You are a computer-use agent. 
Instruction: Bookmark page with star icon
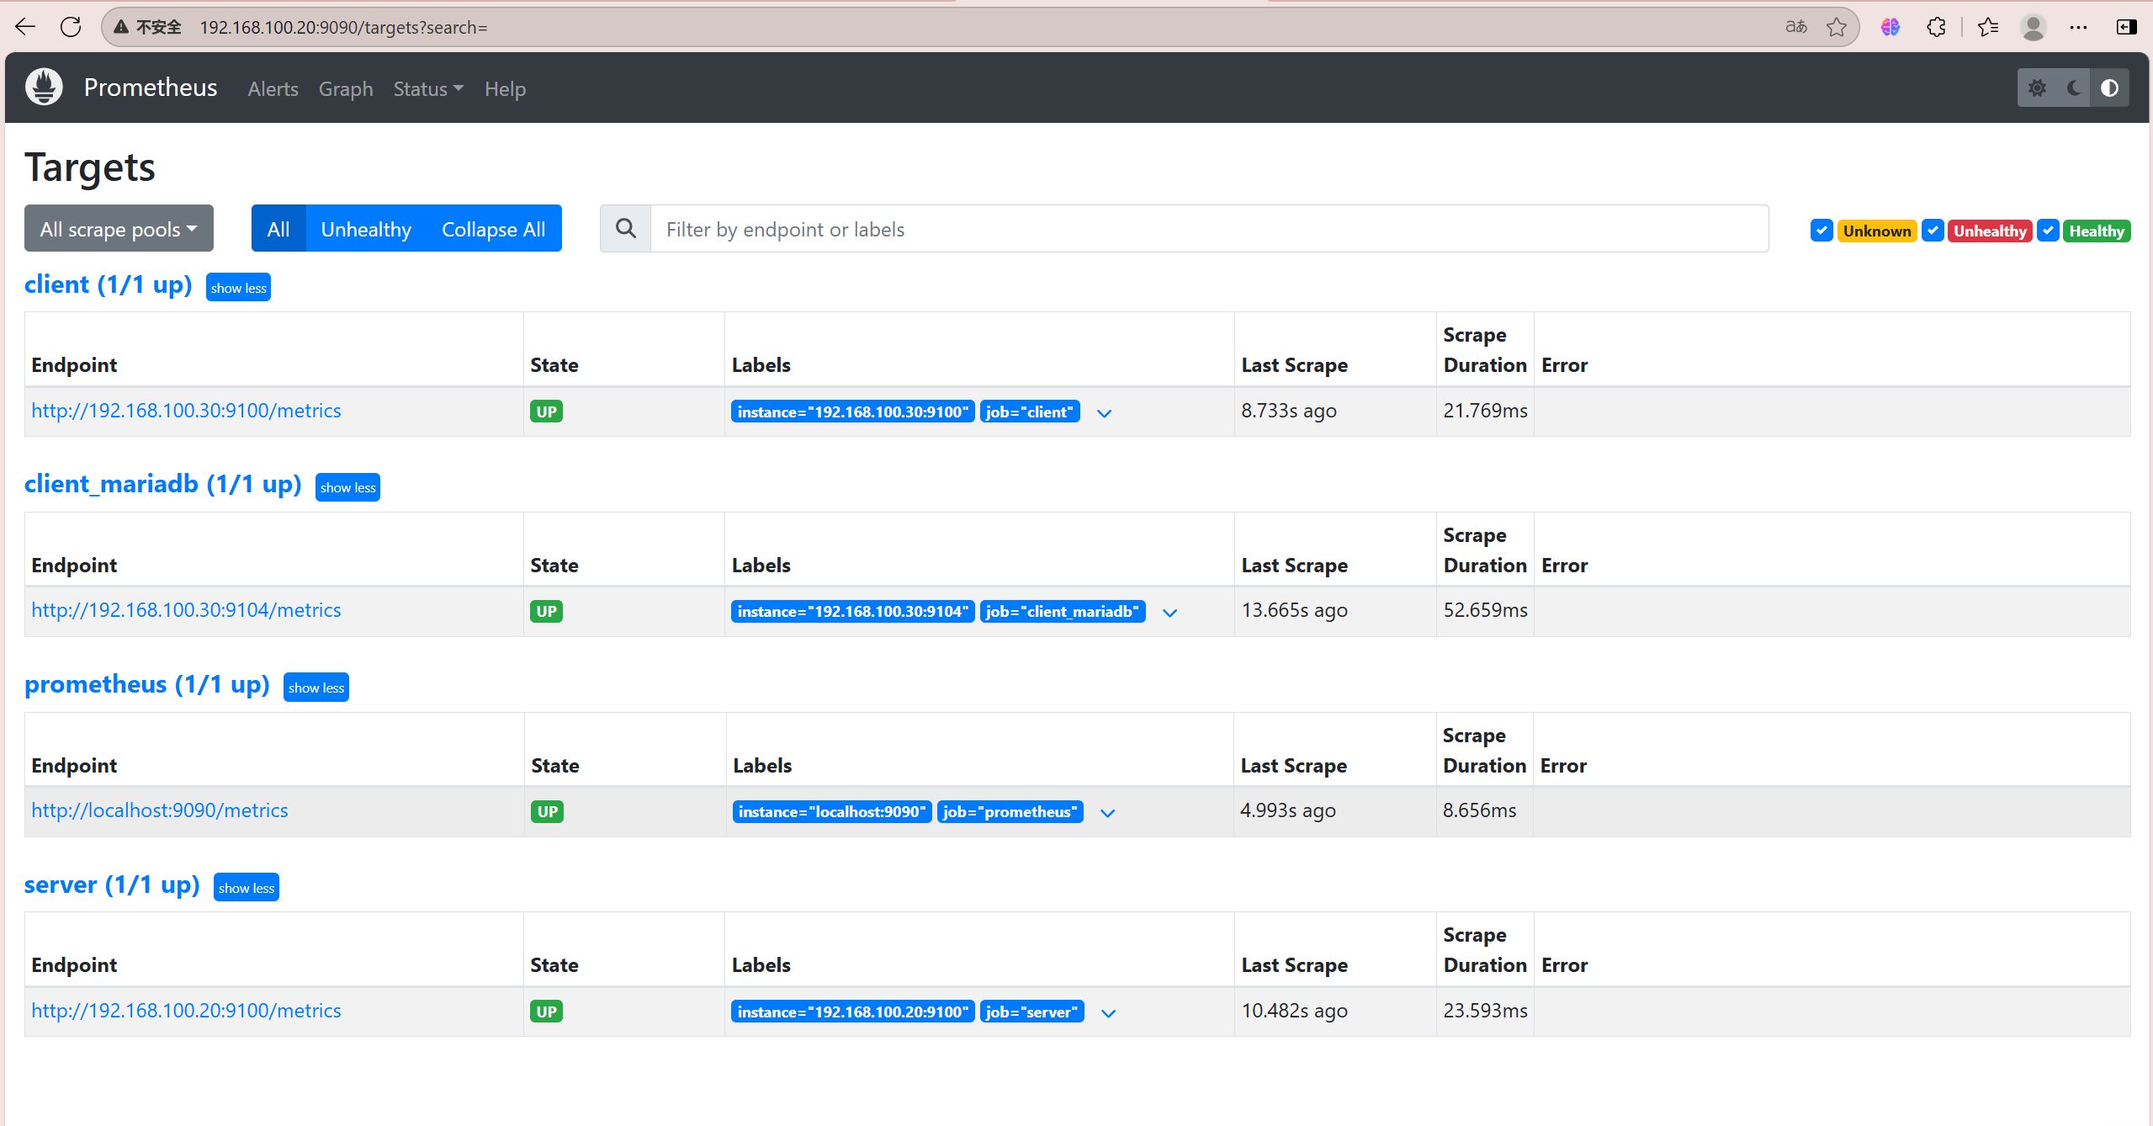click(x=1836, y=27)
